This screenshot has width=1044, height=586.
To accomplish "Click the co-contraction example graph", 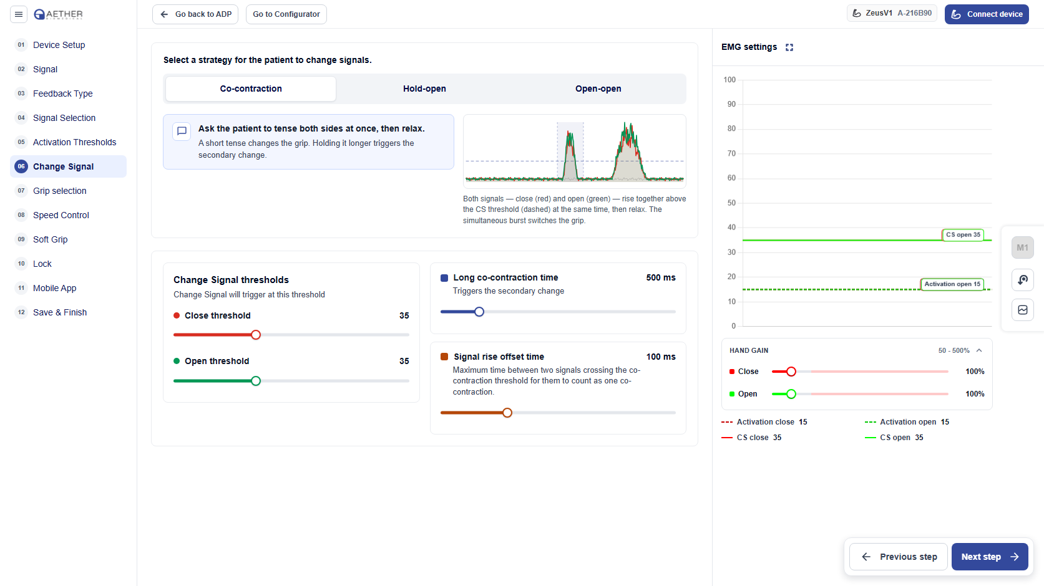I will (575, 151).
